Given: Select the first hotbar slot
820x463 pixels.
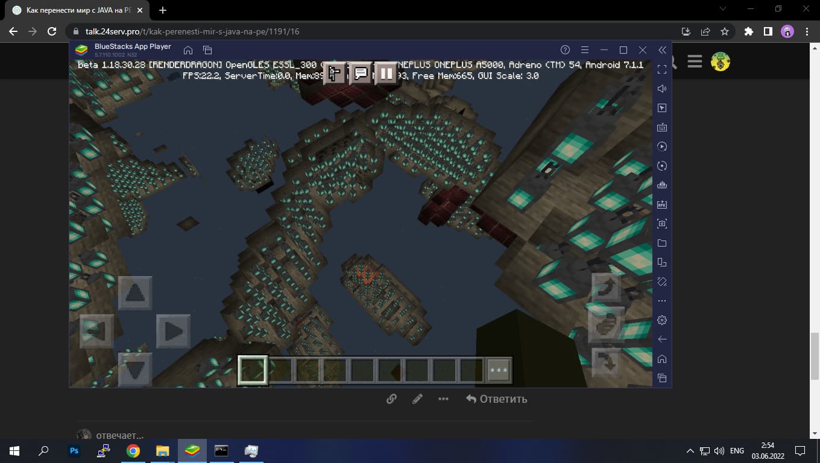Looking at the screenshot, I should pos(253,370).
